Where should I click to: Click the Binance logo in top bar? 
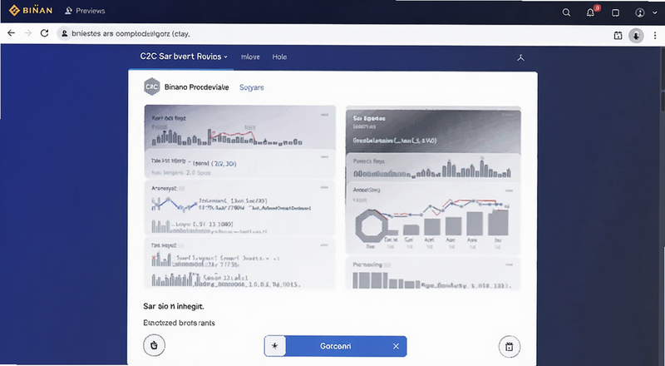(31, 11)
